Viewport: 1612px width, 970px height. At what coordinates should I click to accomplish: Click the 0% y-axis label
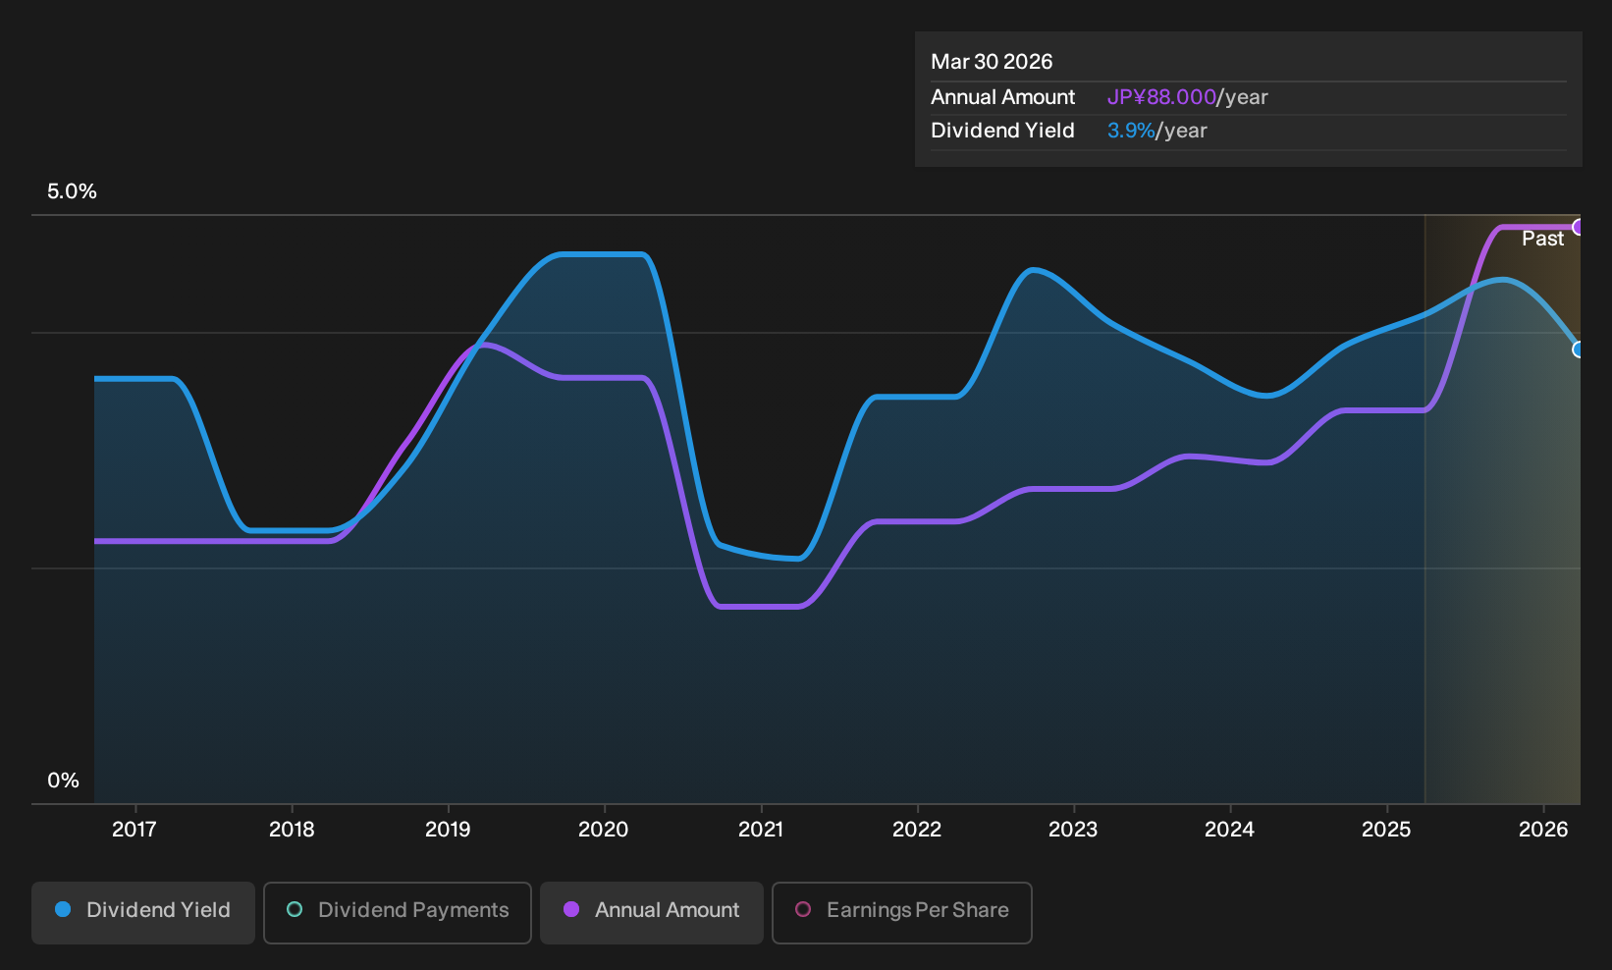pyautogui.click(x=63, y=781)
